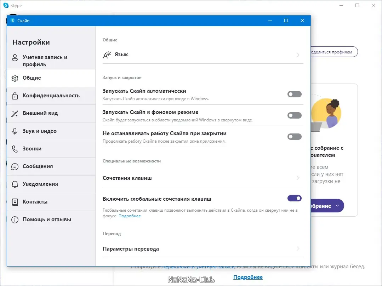
Task: Click the padlock icon for Конфиденциальность
Action: pos(15,96)
